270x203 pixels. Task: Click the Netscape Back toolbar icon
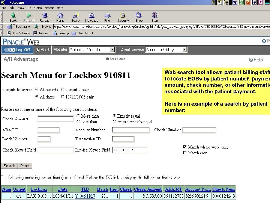point(13,15)
